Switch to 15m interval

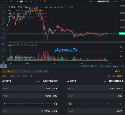click(11, 2)
